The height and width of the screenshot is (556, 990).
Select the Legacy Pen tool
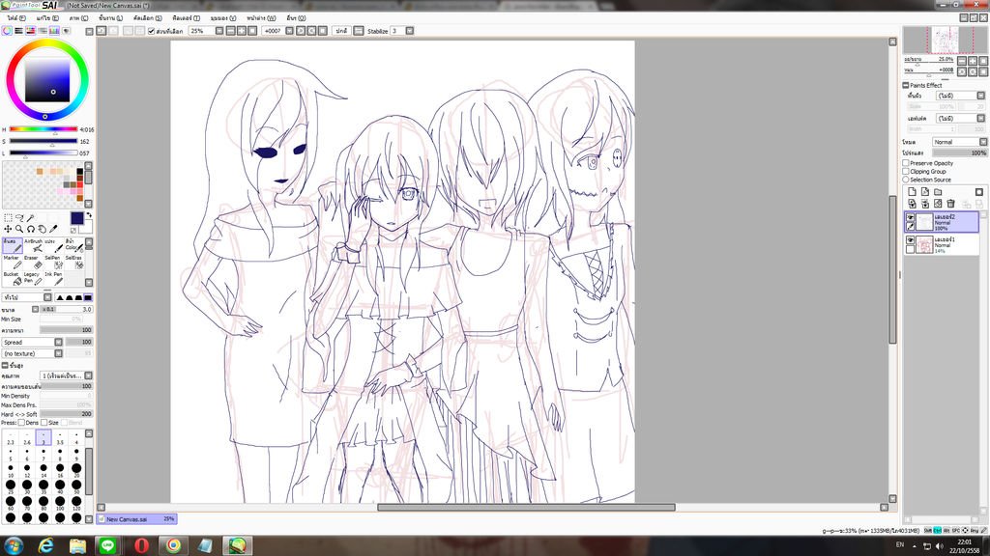(x=34, y=279)
